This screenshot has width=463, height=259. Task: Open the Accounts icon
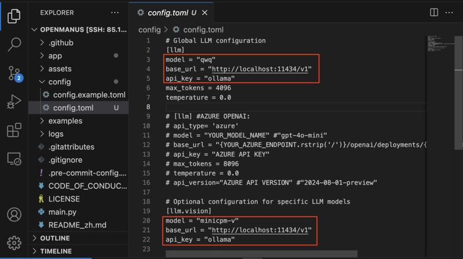[14, 214]
